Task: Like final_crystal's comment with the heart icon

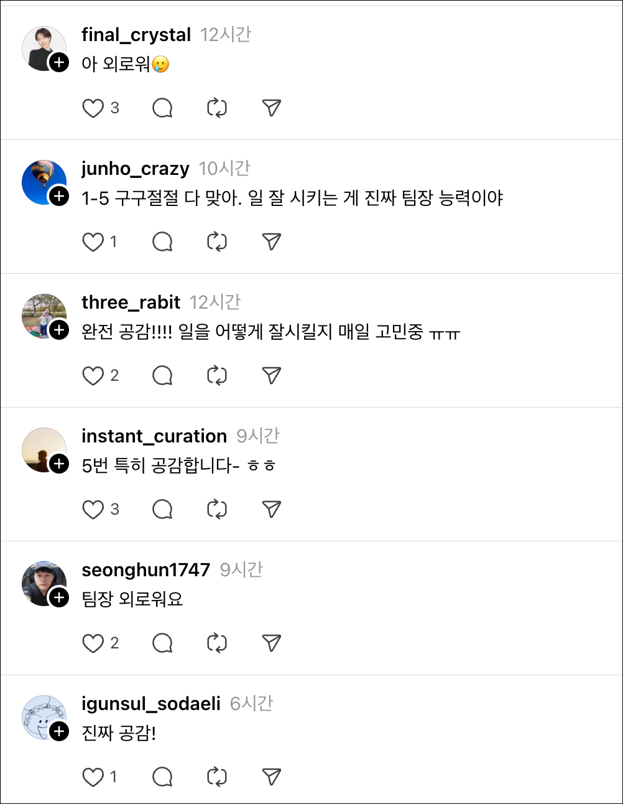Action: coord(93,108)
